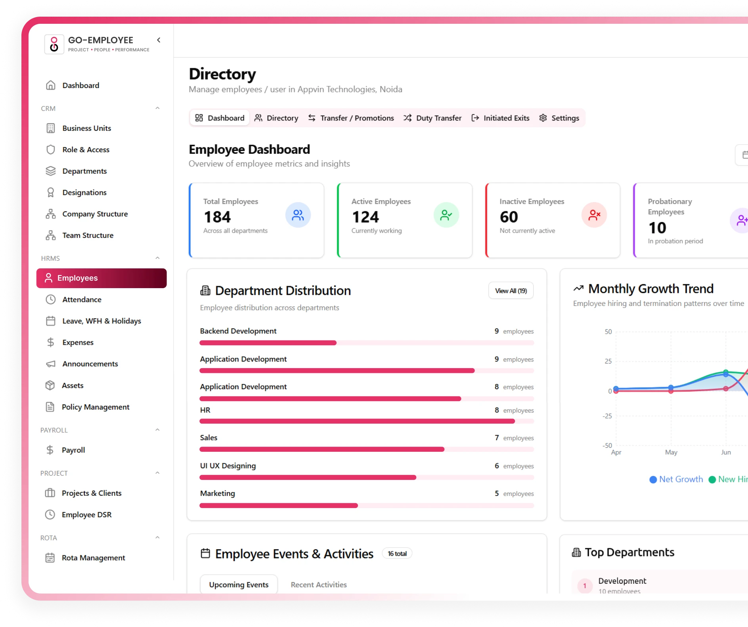Click the May data point on chart
This screenshot has height=627, width=748.
click(x=671, y=388)
